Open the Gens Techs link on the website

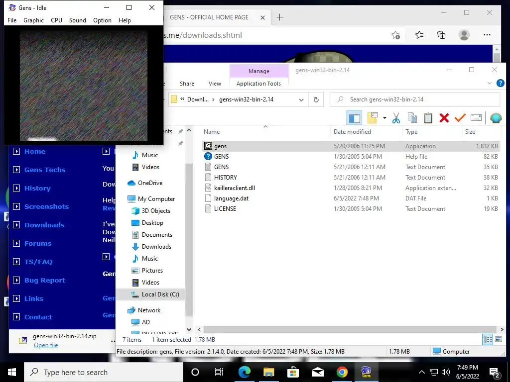pyautogui.click(x=45, y=170)
